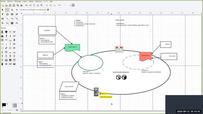This screenshot has width=203, height=114.
Task: Switch to HL Fabric Land Registry modeling.dia tab
Action: point(33,10)
